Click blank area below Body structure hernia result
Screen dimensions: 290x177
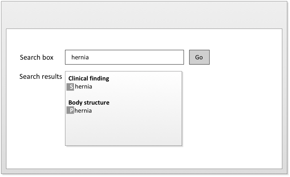(x=123, y=131)
